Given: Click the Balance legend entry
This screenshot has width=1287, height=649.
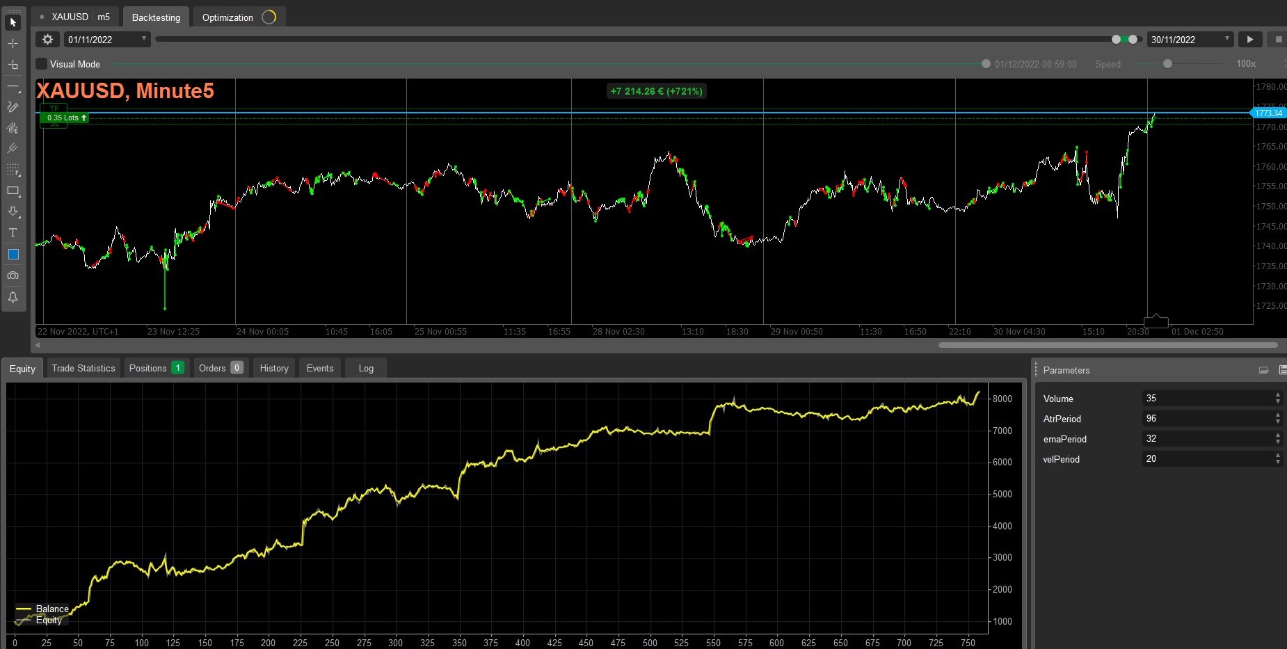Looking at the screenshot, I should 43,609.
